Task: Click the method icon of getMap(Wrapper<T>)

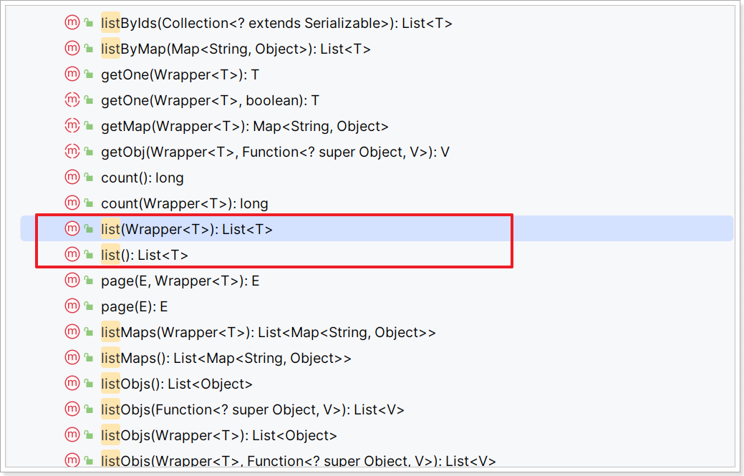Action: (72, 125)
